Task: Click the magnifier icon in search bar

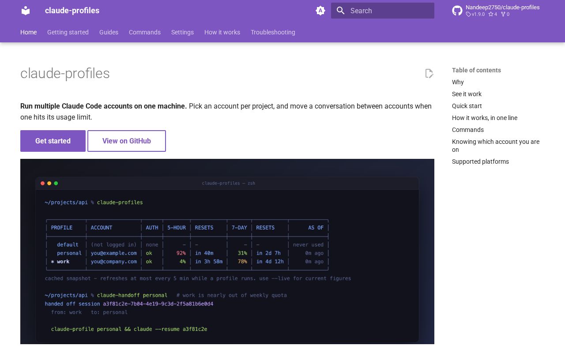Action: pos(340,11)
